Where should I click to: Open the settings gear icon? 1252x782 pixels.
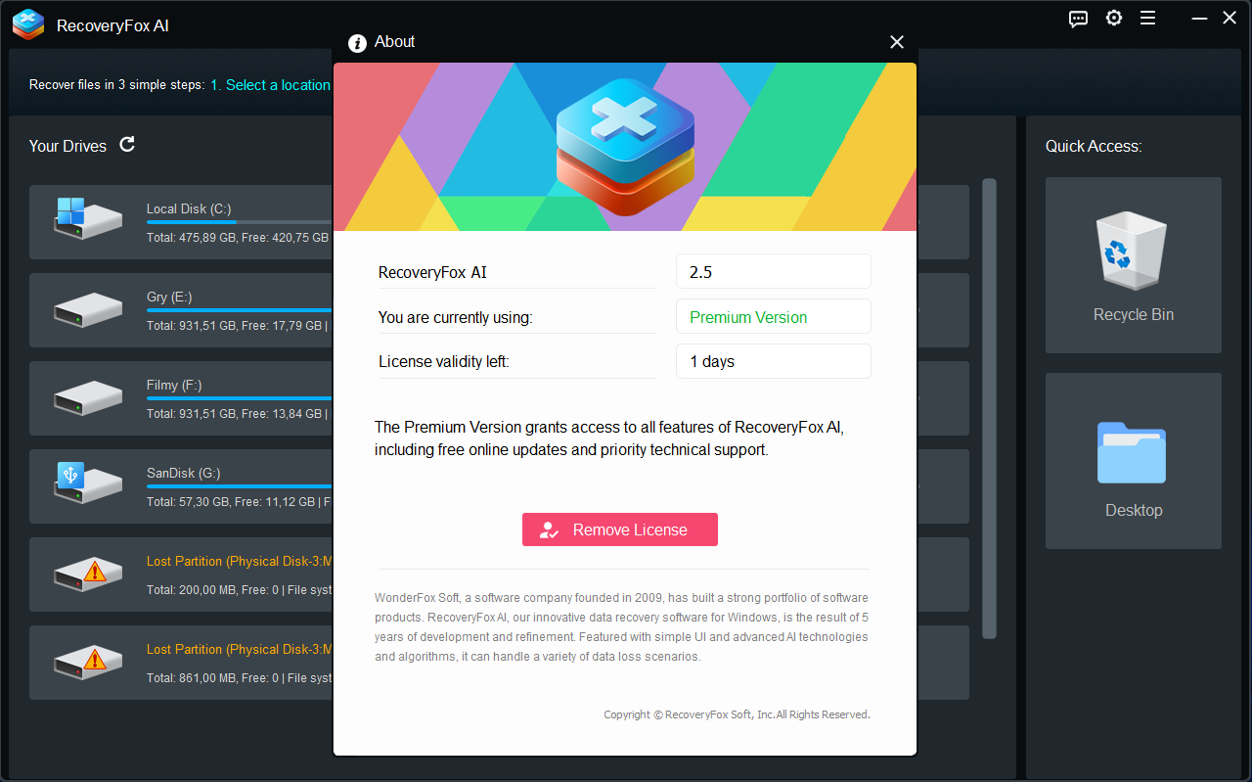1114,19
